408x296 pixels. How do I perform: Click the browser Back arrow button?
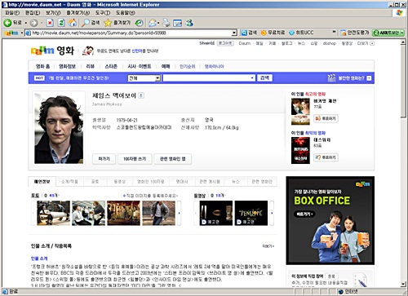coord(7,23)
